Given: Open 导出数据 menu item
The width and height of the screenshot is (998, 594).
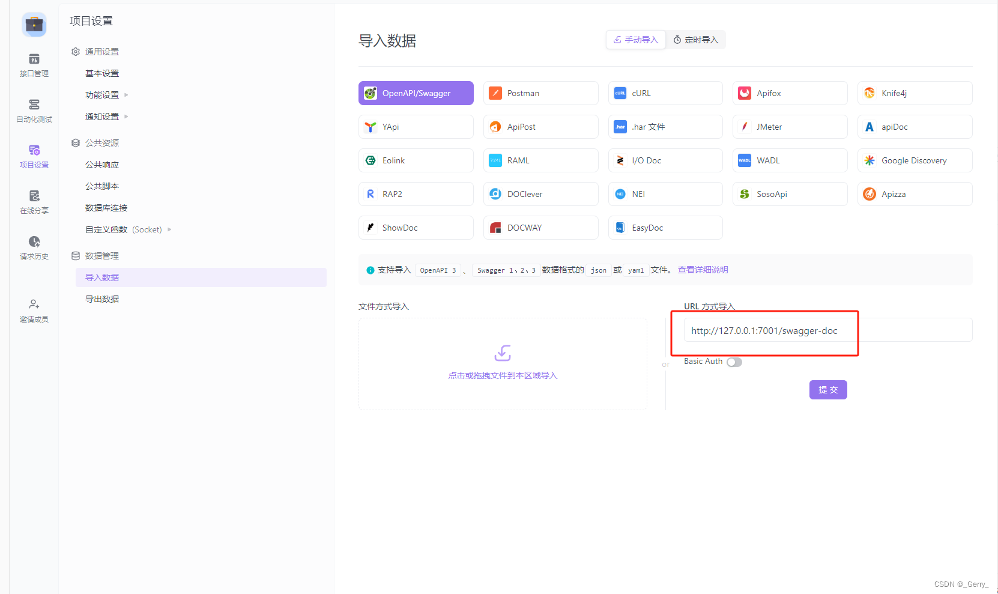Looking at the screenshot, I should click(x=102, y=299).
